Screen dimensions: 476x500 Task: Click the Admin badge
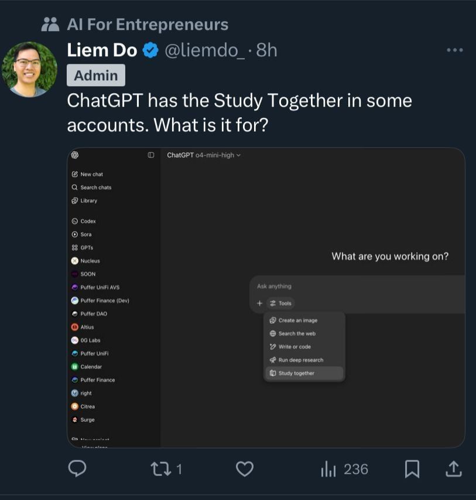pyautogui.click(x=96, y=75)
